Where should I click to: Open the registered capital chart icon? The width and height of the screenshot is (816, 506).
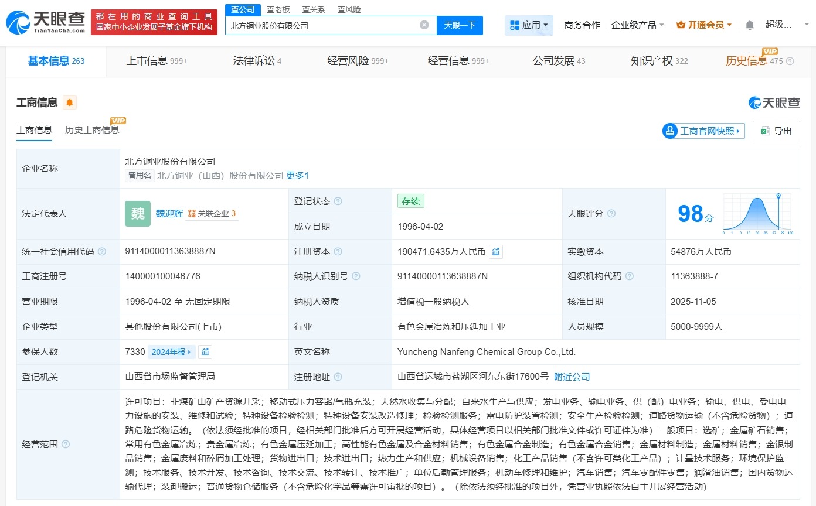click(x=496, y=251)
